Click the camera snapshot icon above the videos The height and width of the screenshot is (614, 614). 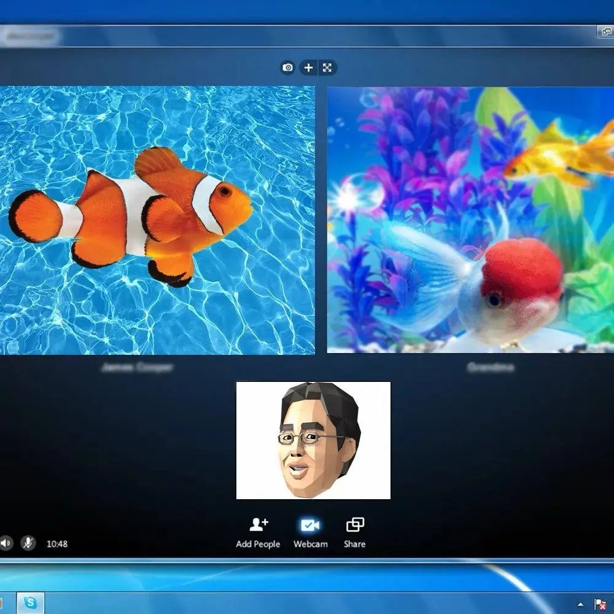pyautogui.click(x=287, y=68)
